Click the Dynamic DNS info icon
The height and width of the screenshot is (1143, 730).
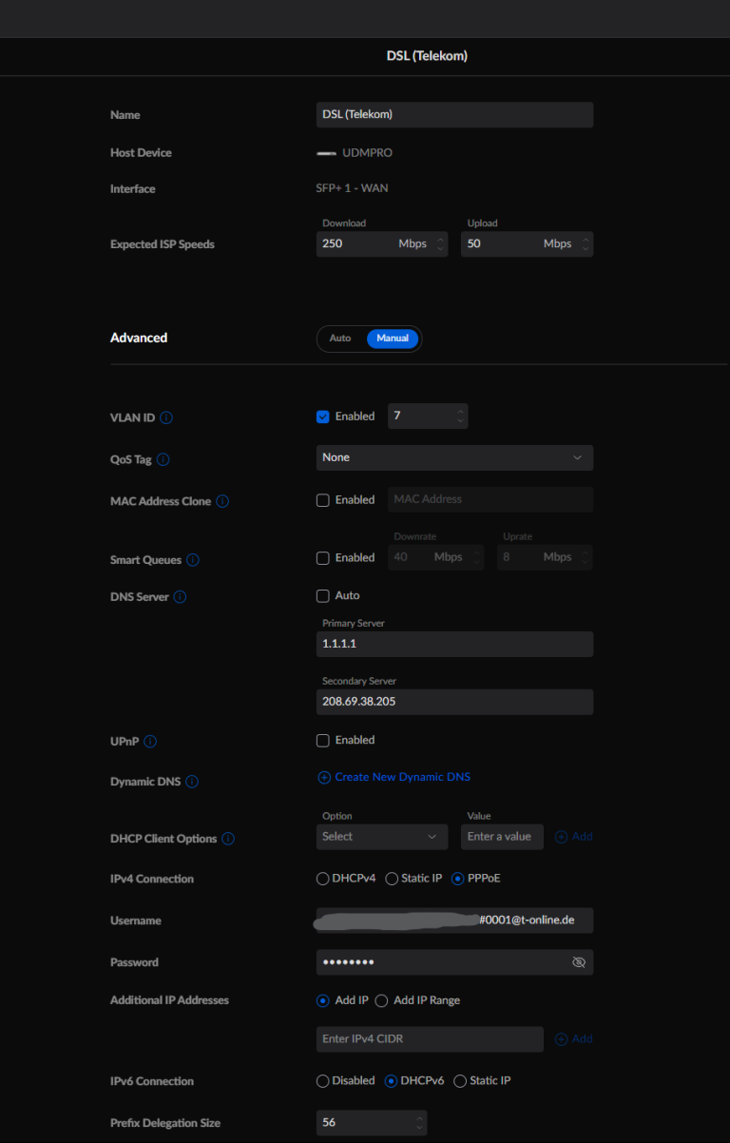coord(192,782)
